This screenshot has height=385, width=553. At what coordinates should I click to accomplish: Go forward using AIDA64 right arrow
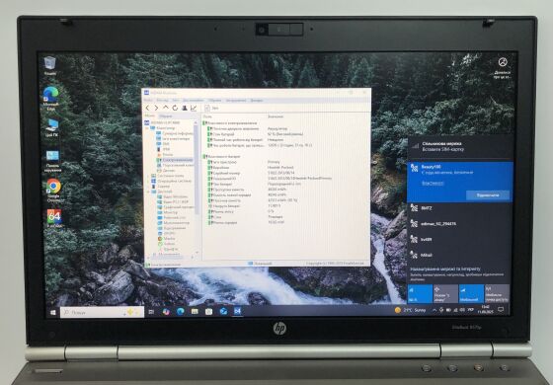click(x=156, y=108)
